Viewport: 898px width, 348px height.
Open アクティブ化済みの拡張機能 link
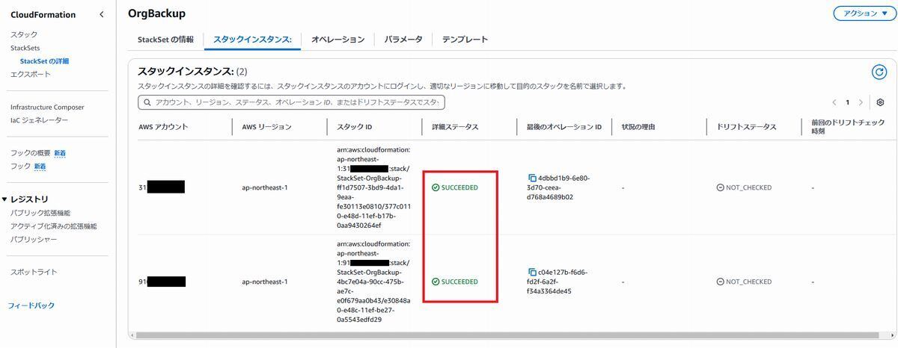[54, 226]
